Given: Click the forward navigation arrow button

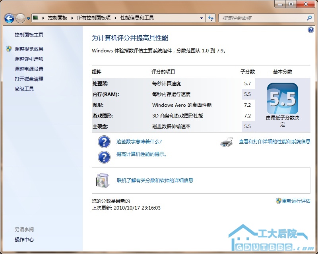Looking at the screenshot, I should pyautogui.click(x=20, y=18).
